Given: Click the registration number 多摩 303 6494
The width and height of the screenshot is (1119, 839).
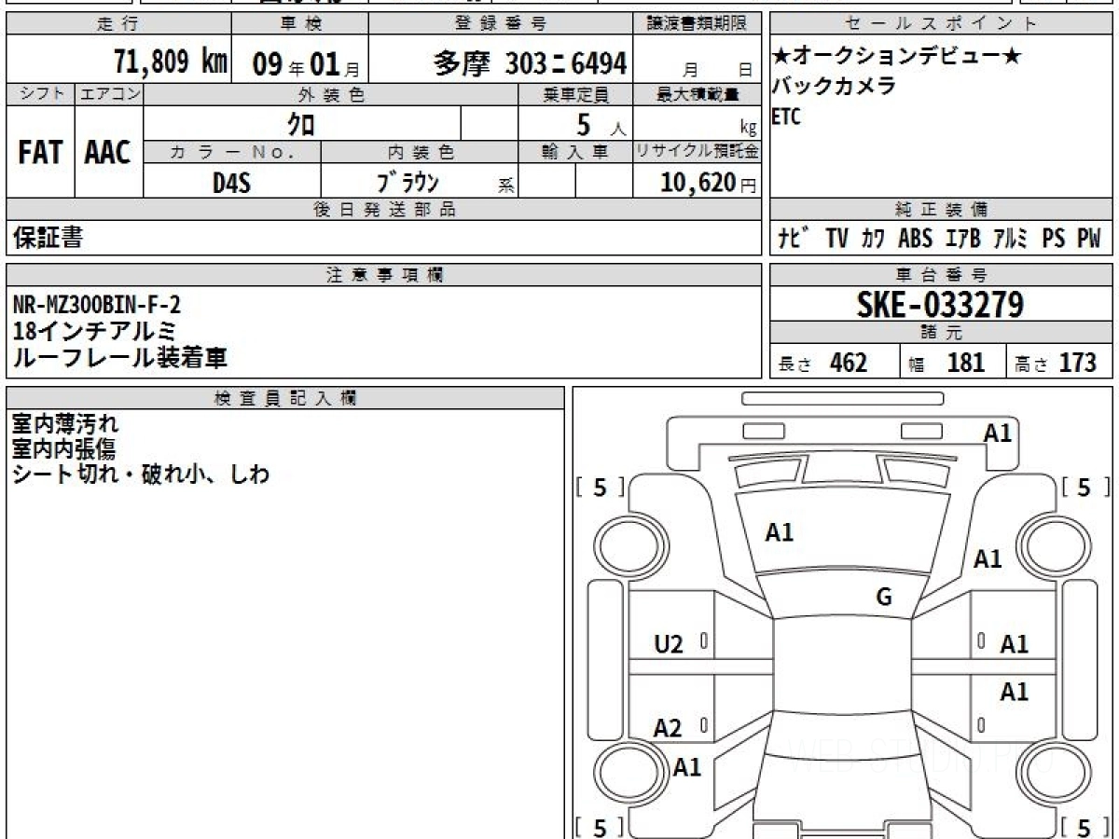Looking at the screenshot, I should pos(530,63).
